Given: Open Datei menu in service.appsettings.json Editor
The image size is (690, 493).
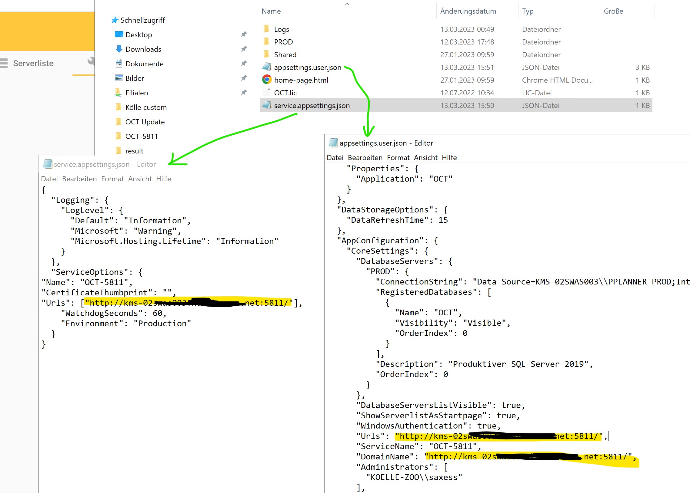Looking at the screenshot, I should 49,179.
